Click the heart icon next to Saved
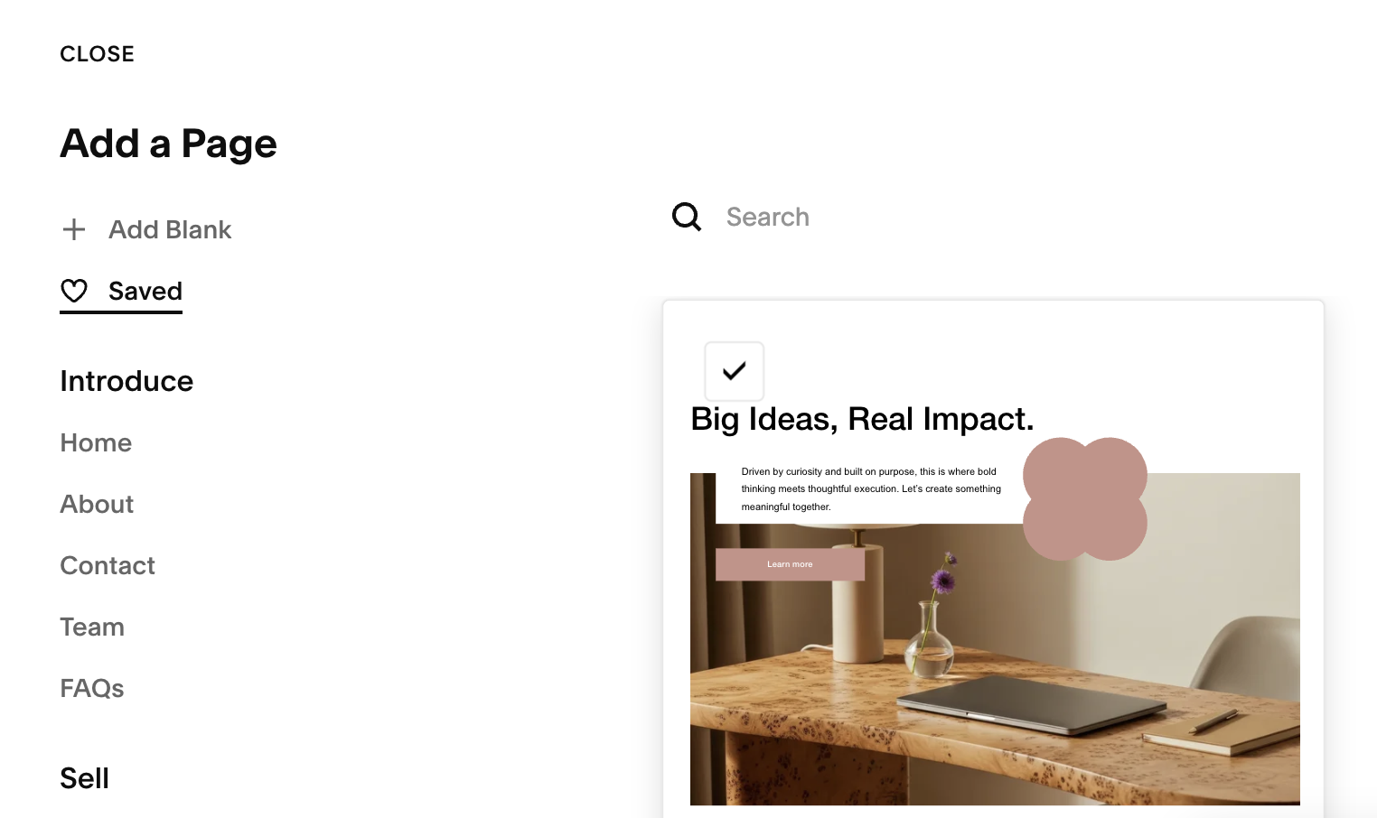This screenshot has width=1377, height=818. coord(74,291)
